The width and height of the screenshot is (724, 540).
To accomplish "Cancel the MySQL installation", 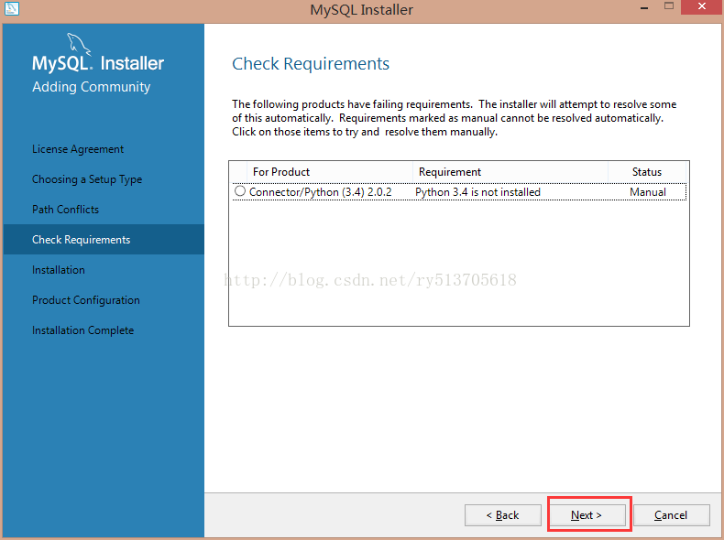I will pos(672,515).
